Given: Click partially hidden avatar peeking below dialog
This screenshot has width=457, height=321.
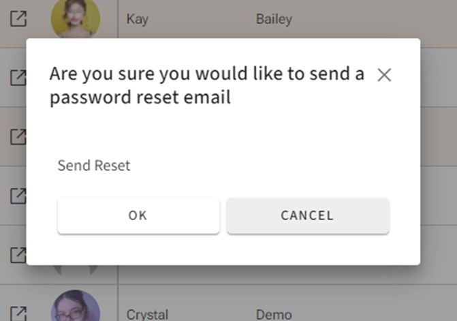Looking at the screenshot, I should tap(76, 270).
